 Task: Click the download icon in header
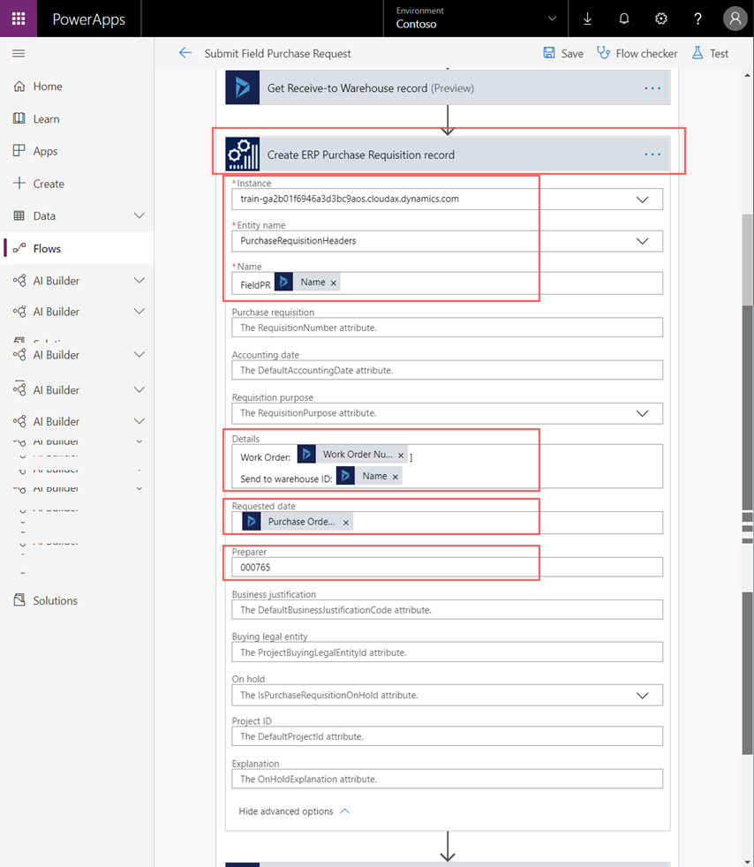(x=588, y=19)
